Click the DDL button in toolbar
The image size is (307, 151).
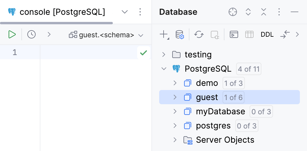[x=267, y=35]
